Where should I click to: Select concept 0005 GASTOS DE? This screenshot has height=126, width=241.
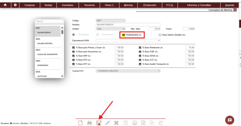click(x=48, y=74)
